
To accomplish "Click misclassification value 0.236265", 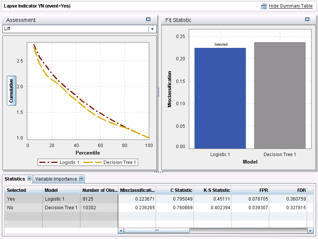I will (145, 208).
